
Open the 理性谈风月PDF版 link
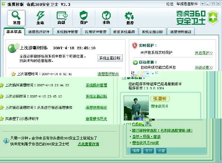145,143
